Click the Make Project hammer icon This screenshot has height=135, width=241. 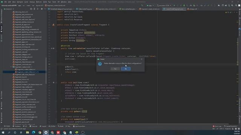pyautogui.click(x=142, y=5)
